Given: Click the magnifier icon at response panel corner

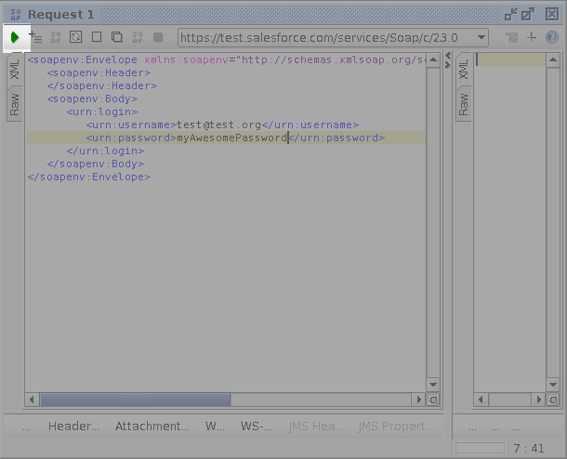Looking at the screenshot, I should [553, 400].
